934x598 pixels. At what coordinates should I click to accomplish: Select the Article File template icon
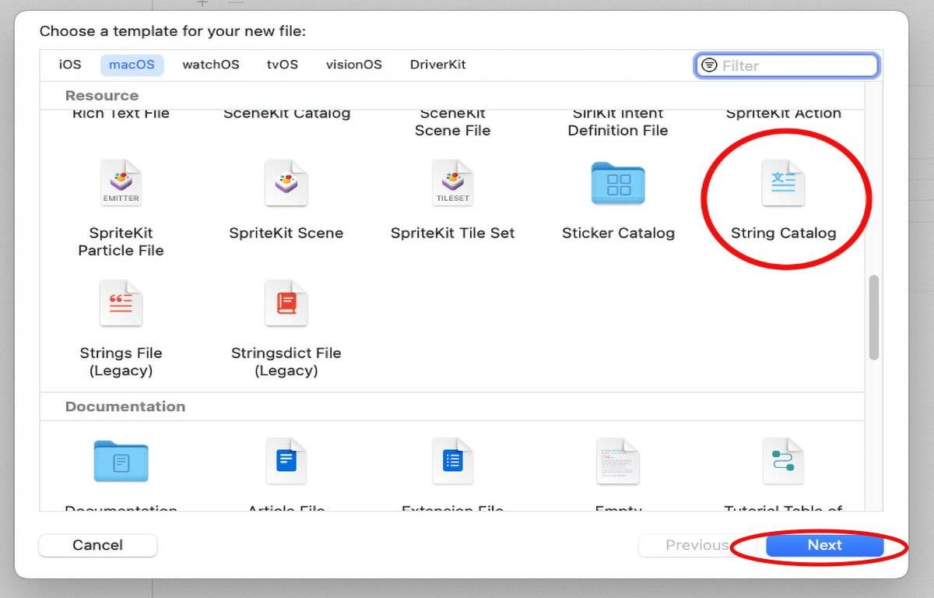point(286,461)
